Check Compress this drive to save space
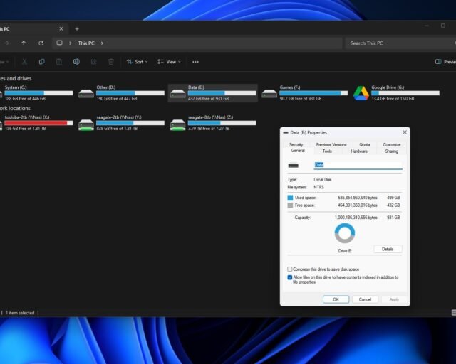Screen dimensions: 456x364 290,269
